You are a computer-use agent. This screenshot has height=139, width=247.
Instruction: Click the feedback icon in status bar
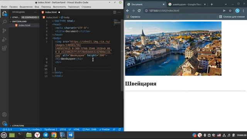114,129
